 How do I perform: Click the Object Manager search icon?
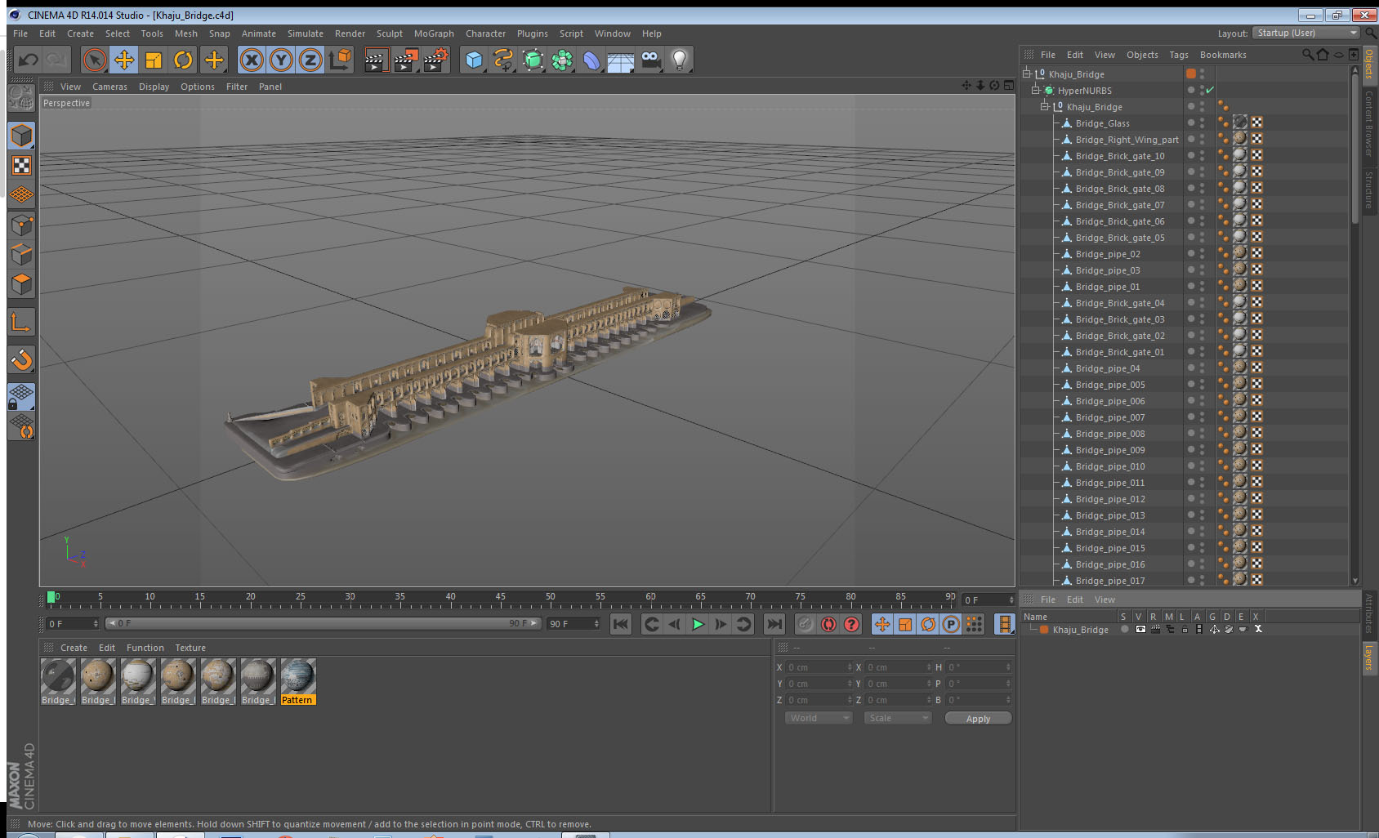[1307, 55]
